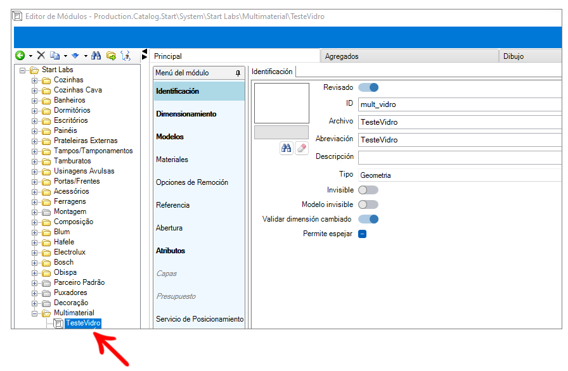Click the binoculars icon under the thumbnail
This screenshot has width=568, height=371.
(x=286, y=148)
